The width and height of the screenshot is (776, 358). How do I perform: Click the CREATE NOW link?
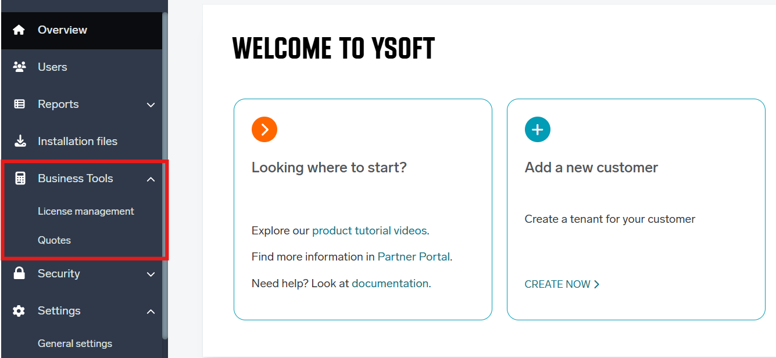tap(558, 284)
